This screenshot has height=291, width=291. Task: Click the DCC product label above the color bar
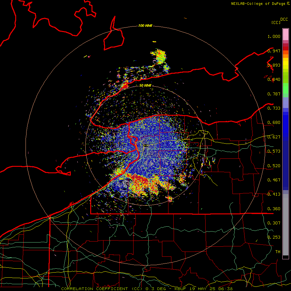point(284,19)
